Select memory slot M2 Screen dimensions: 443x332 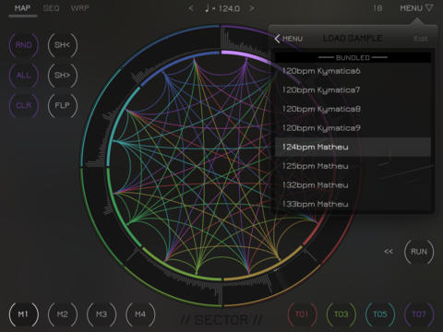(63, 314)
